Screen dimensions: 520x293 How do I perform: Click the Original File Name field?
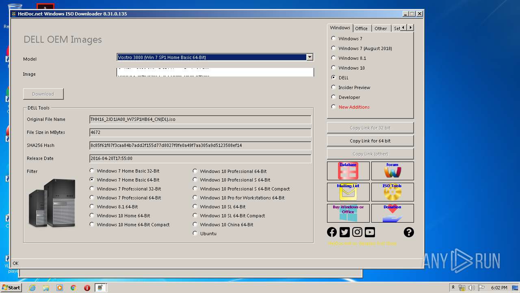pyautogui.click(x=200, y=119)
